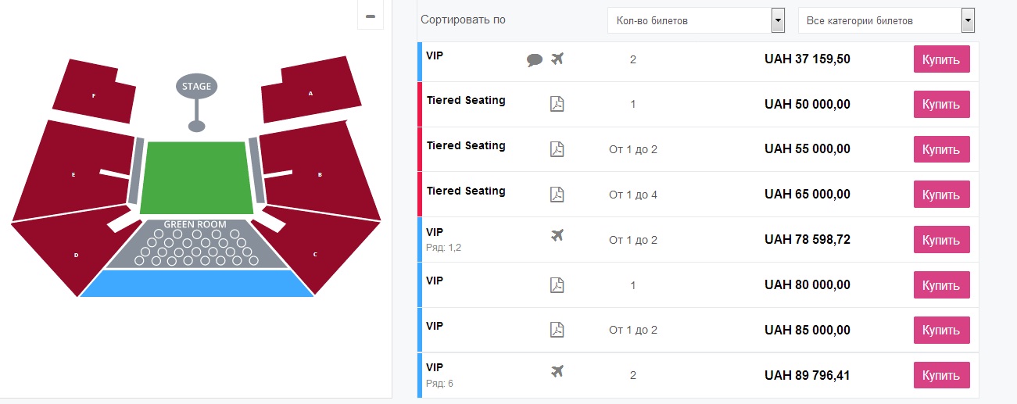Select section A on the seating map

(311, 92)
